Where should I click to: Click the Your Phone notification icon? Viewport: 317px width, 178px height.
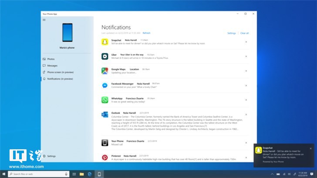point(105,143)
